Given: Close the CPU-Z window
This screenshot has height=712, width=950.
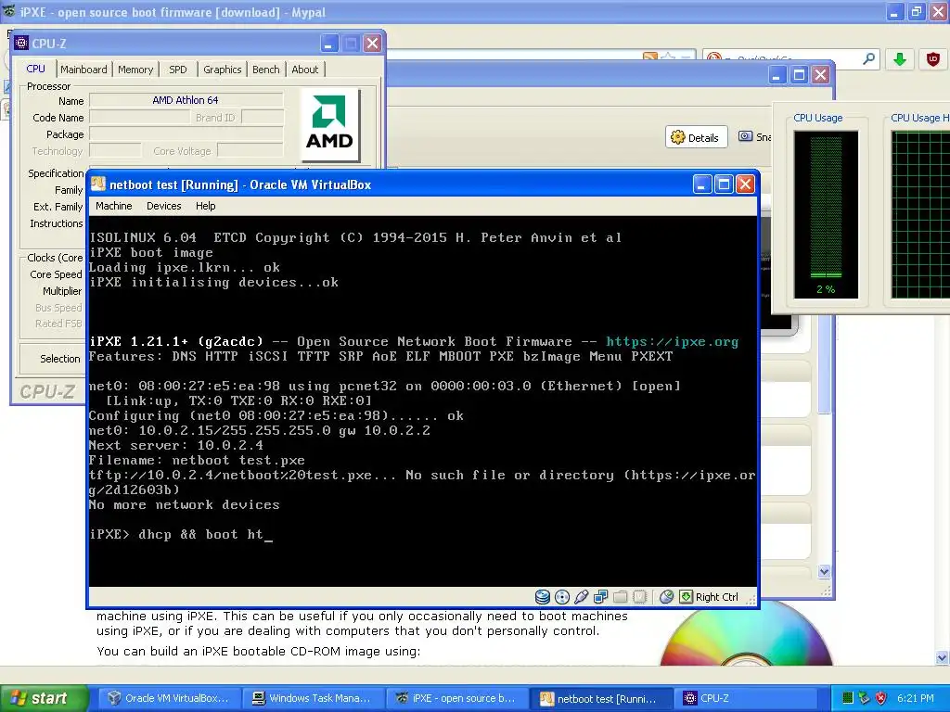Looking at the screenshot, I should point(372,43).
